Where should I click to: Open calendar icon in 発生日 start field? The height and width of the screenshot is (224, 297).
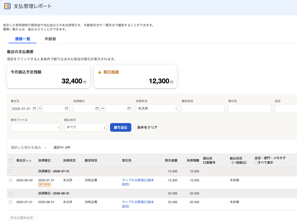pyautogui.click(x=34, y=109)
